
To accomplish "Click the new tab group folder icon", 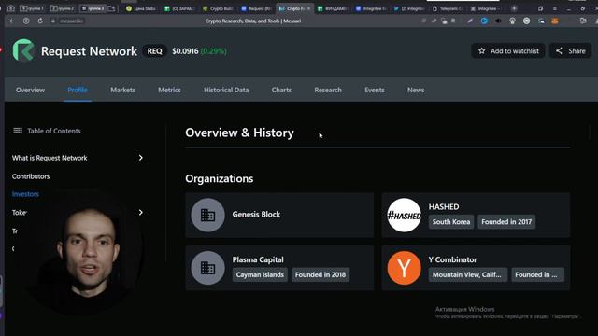I will click(x=111, y=8).
